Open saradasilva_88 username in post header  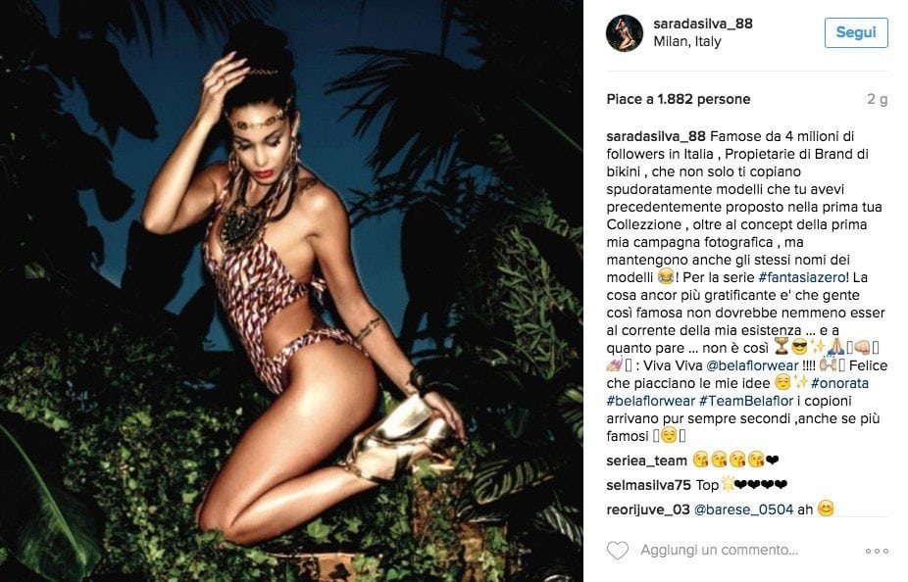pos(703,24)
